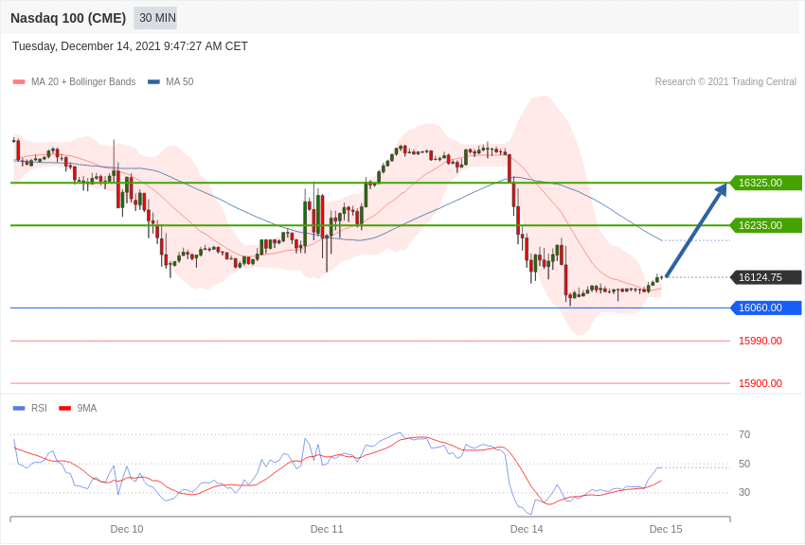The image size is (805, 545).
Task: Click the blue MA 50 legend swatch
Action: pos(153,82)
